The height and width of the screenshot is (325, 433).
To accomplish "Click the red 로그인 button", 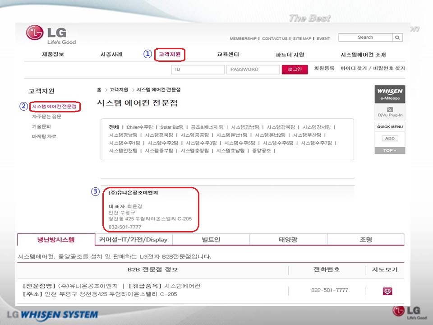I will 295,70.
